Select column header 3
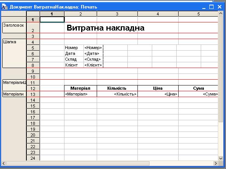226x169 pixels. [117, 14]
